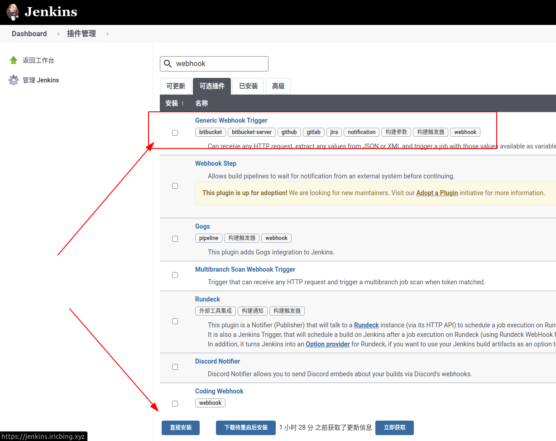This screenshot has width=556, height=441.
Task: Click the gitlab tag label
Action: click(313, 132)
